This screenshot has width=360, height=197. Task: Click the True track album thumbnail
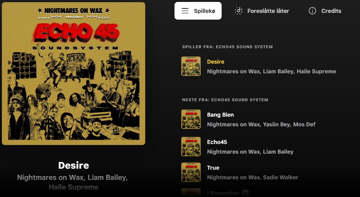pos(191,172)
